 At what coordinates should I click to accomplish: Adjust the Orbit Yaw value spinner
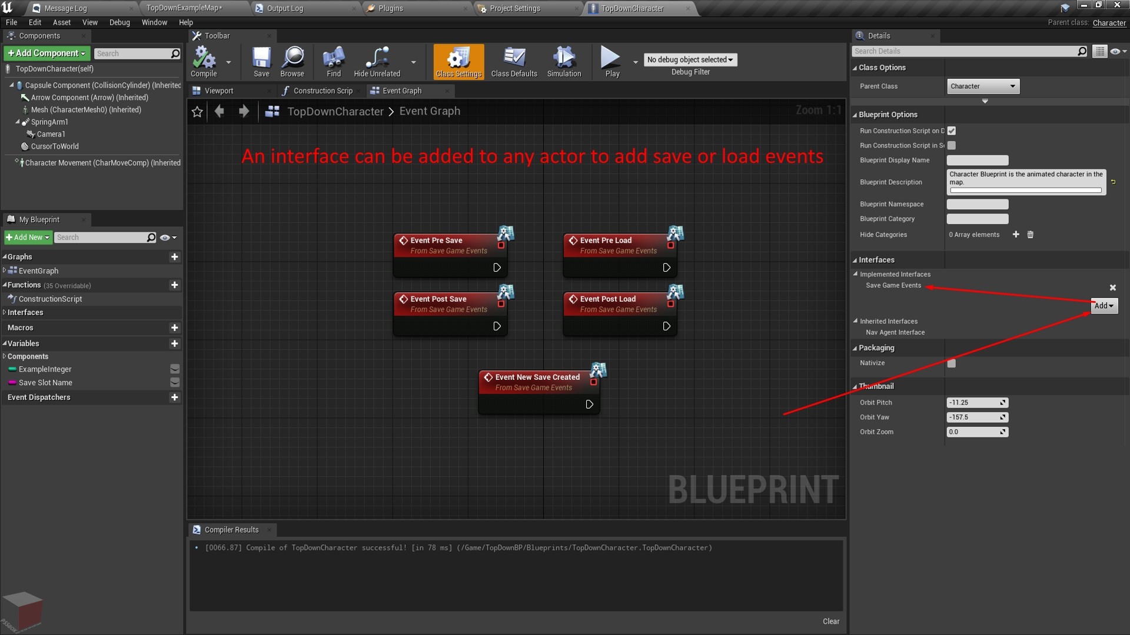click(977, 417)
